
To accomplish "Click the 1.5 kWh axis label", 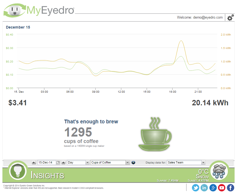I will 226,48.
